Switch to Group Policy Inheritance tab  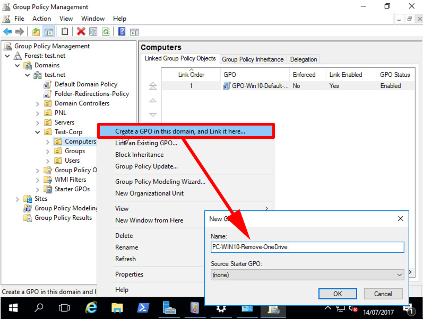pos(253,59)
